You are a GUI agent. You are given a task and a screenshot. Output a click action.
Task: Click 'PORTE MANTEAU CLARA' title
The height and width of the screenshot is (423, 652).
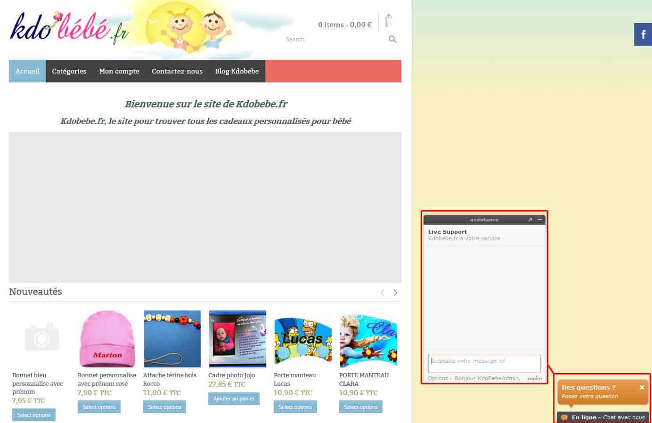pyautogui.click(x=364, y=379)
